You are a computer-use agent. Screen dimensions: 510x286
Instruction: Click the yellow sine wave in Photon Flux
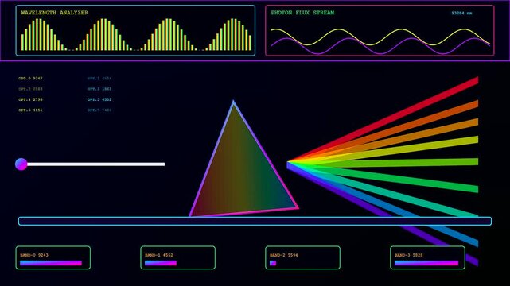(380, 37)
